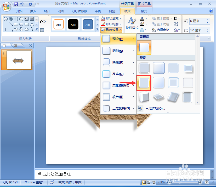Image resolution: width=216 pixels, height=187 pixels.
Task: Select the 32-point star shape
Action: 11,19
